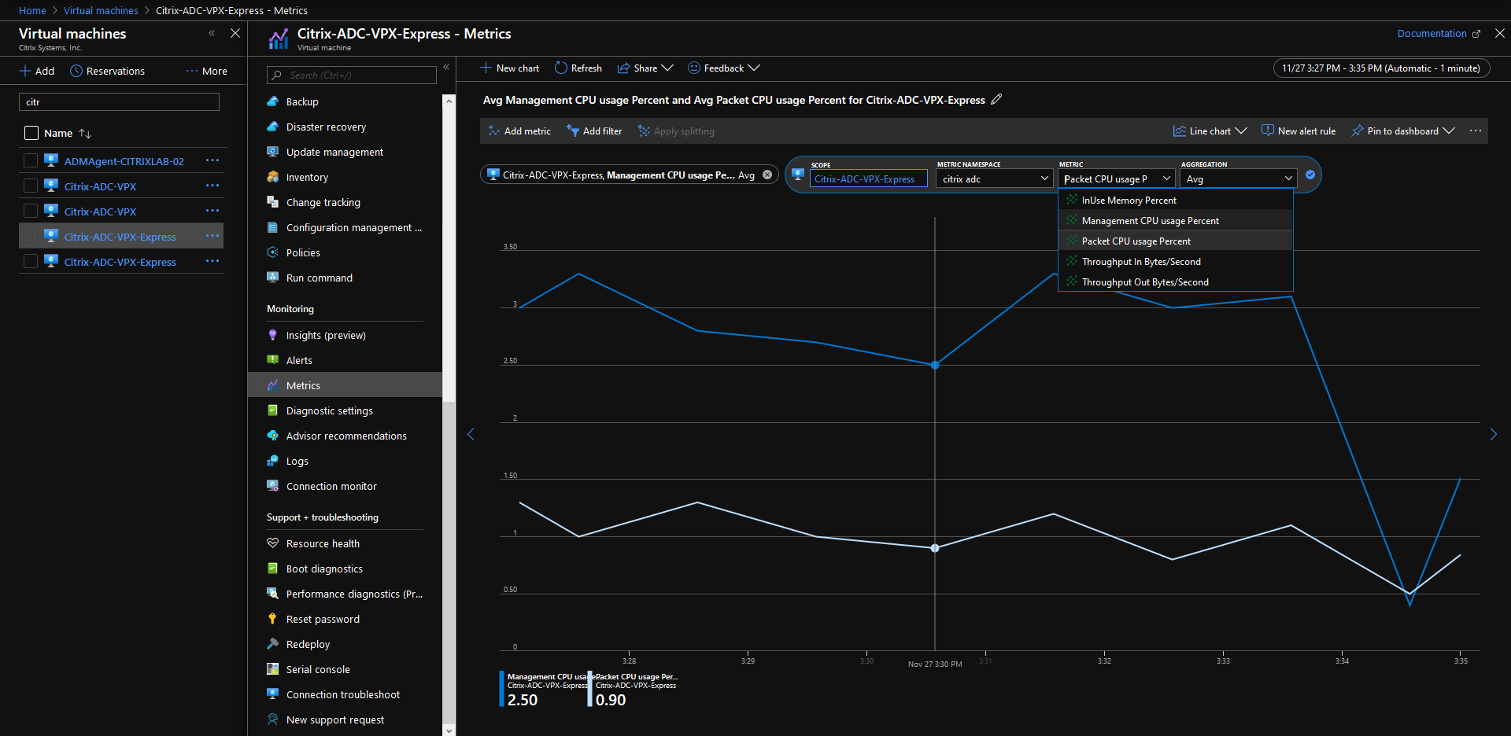This screenshot has width=1511, height=736.
Task: Expand the Aggregation Avg dropdown
Action: (x=1239, y=178)
